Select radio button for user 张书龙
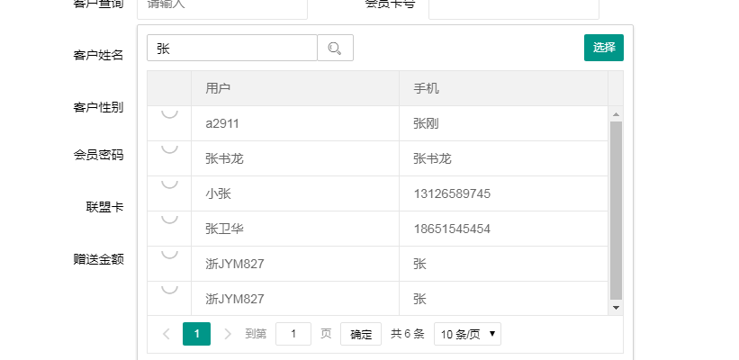This screenshot has width=739, height=360. (169, 148)
